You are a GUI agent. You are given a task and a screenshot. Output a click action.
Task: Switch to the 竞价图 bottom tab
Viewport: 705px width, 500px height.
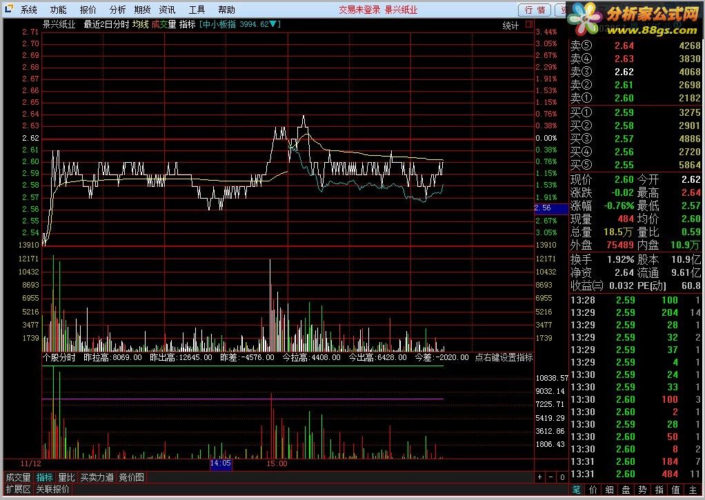click(131, 477)
